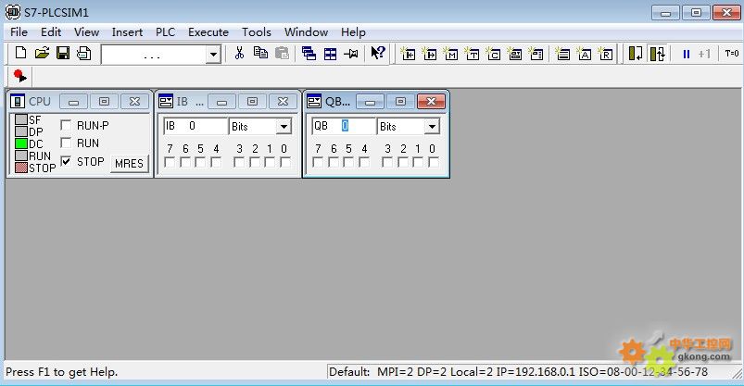Check bit 0 in the IB window
Viewport: 744px width, 386px height.
(x=285, y=162)
